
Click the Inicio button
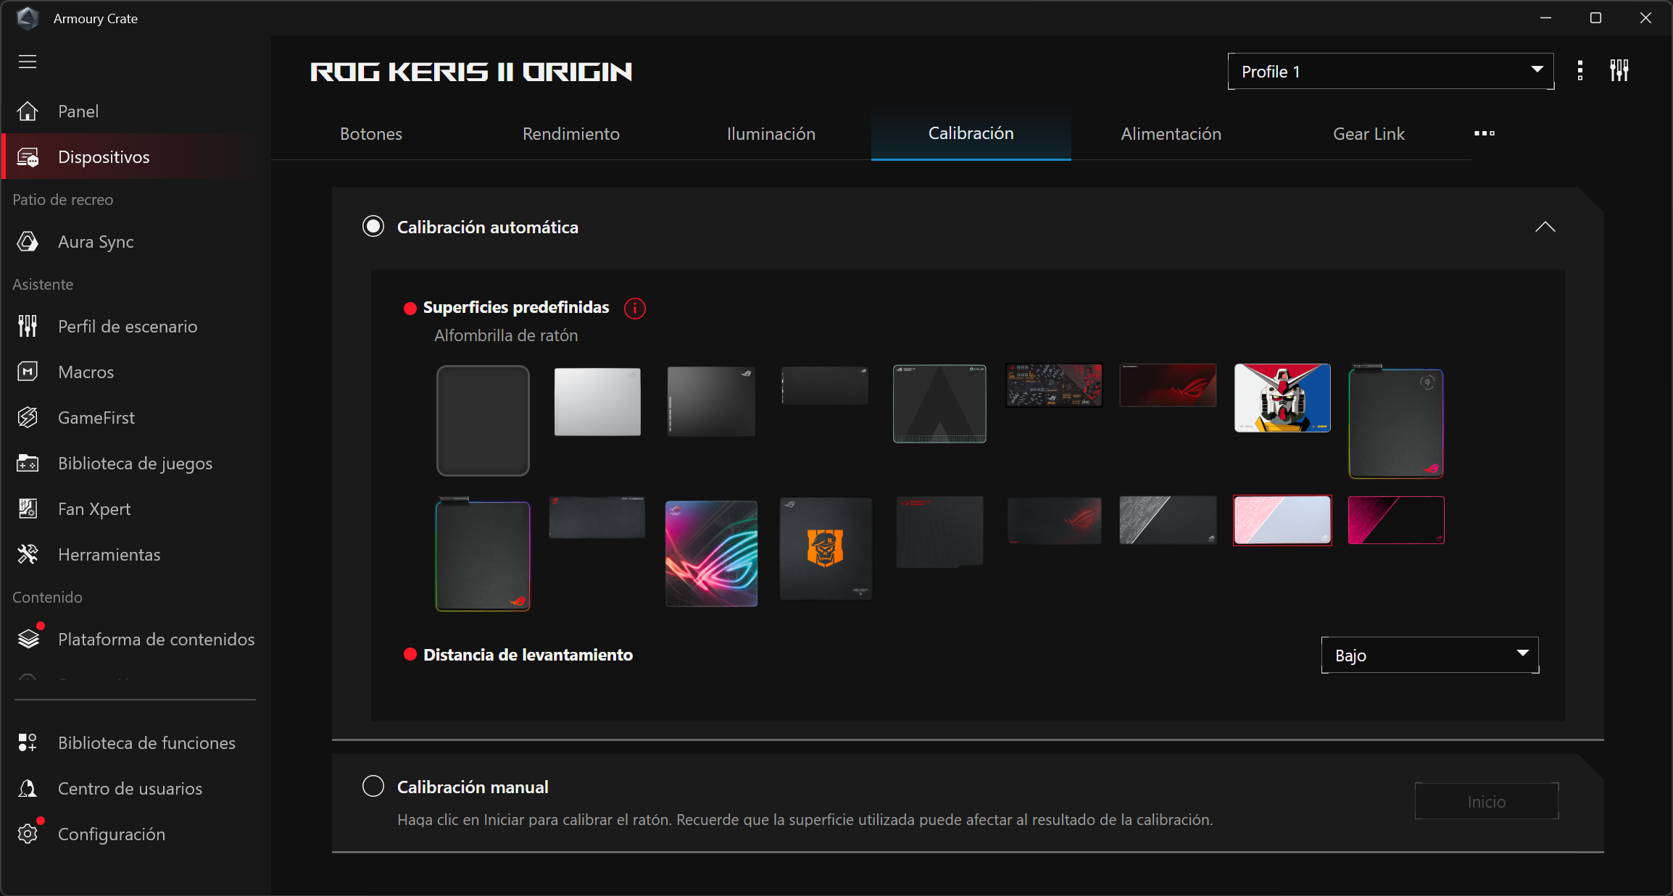tap(1487, 801)
